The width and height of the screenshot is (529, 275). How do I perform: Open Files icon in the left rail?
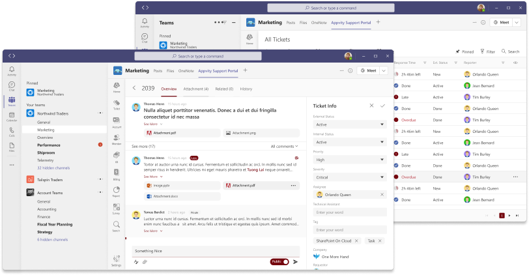(x=12, y=147)
